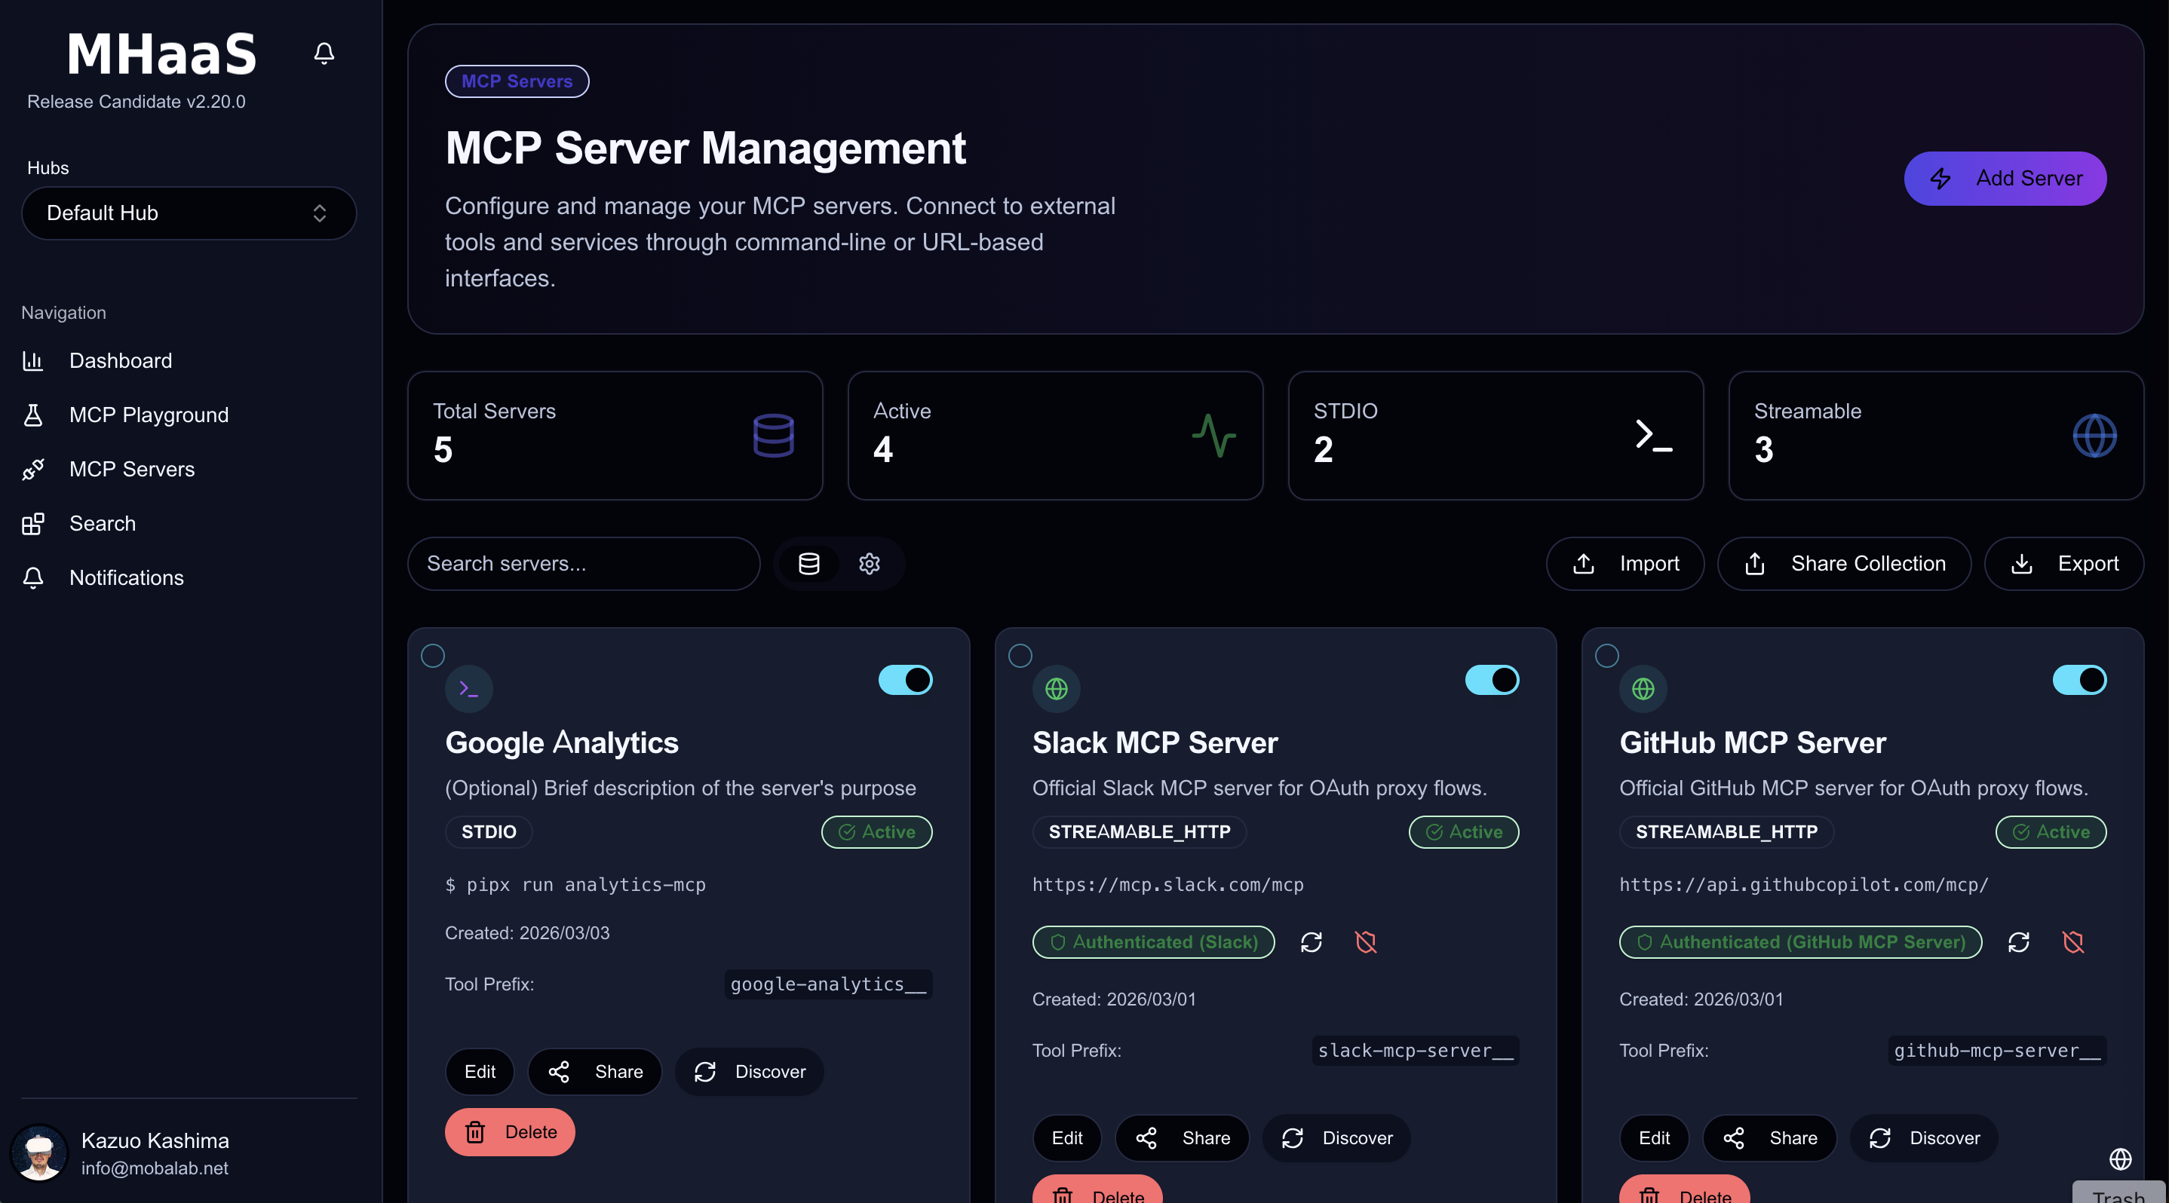Click the https://mcp.slack.com/mcp URL

pos(1168,885)
